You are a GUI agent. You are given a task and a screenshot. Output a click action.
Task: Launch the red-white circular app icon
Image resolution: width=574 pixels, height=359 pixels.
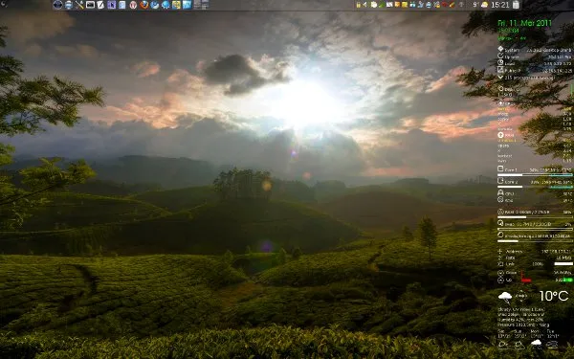pos(133,5)
